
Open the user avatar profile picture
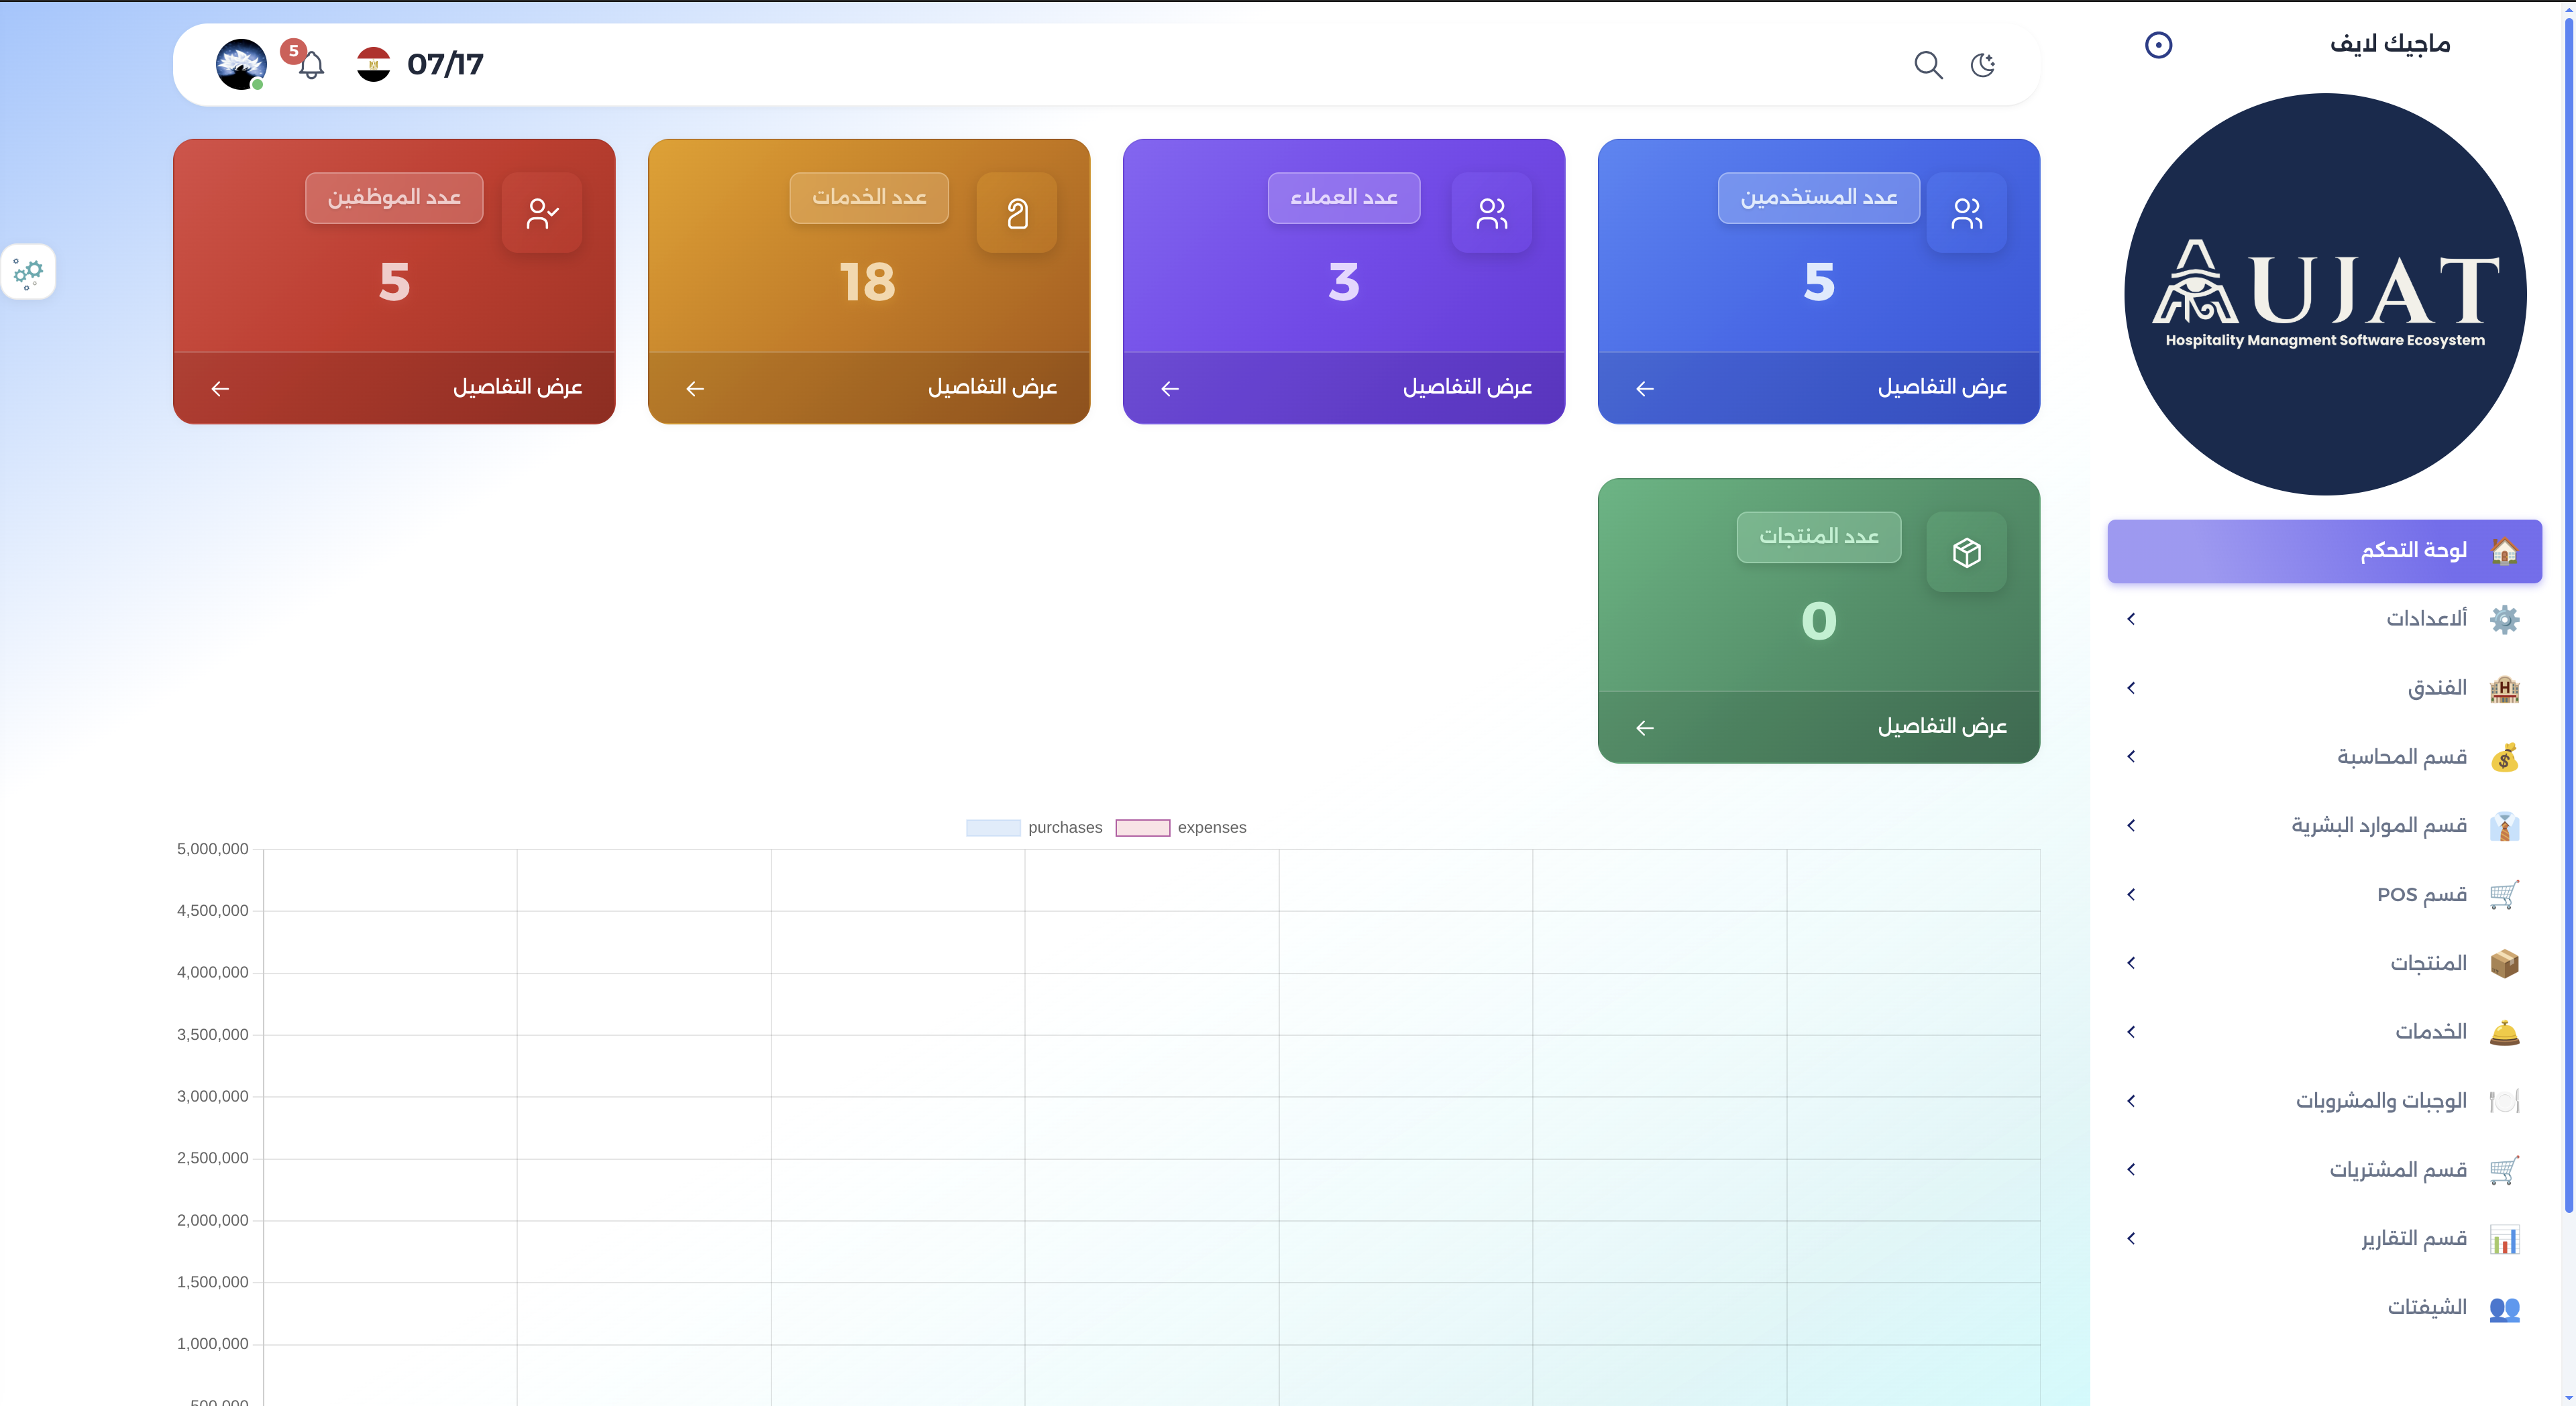pos(241,65)
